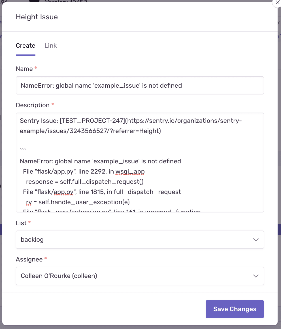Select the Create tab
Screen dimensions: 281x329
[25, 46]
